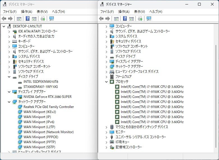Select ソフトウェア コンポーネント in right window
Screen dimensions: 219x160
coord(132,46)
